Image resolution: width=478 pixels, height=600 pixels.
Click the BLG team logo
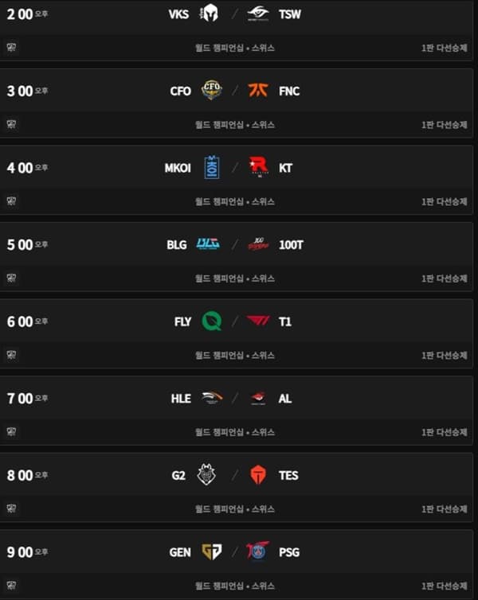pos(209,244)
